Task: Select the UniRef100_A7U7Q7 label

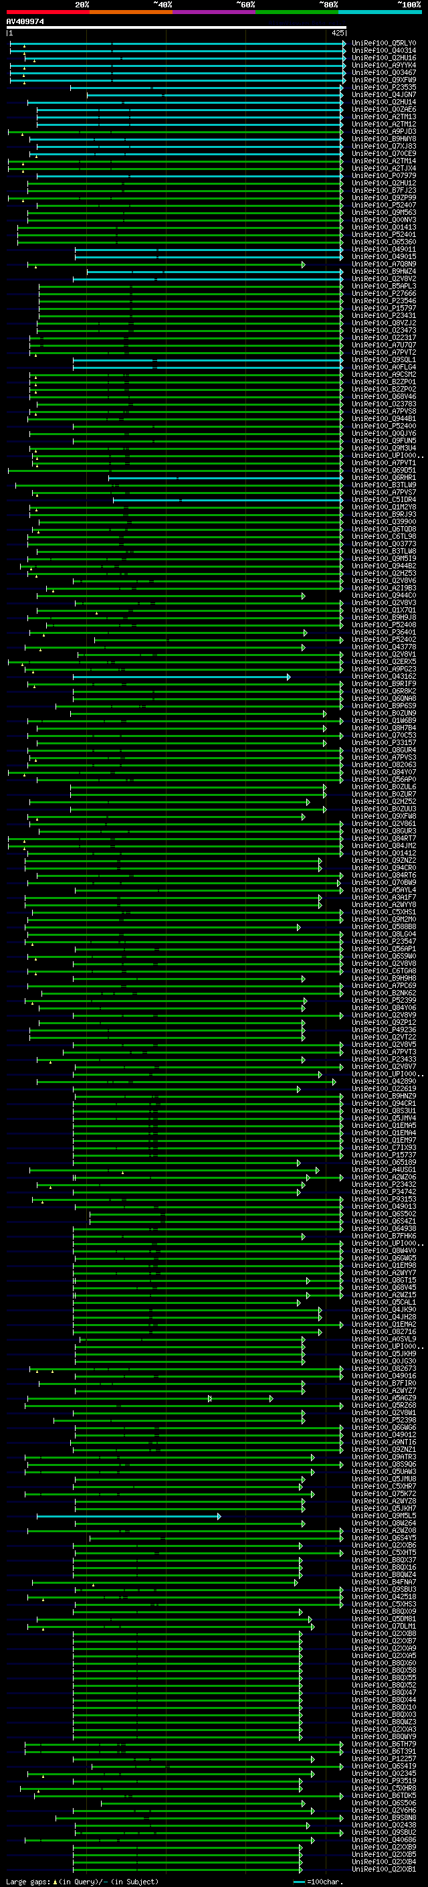Action: tap(384, 346)
